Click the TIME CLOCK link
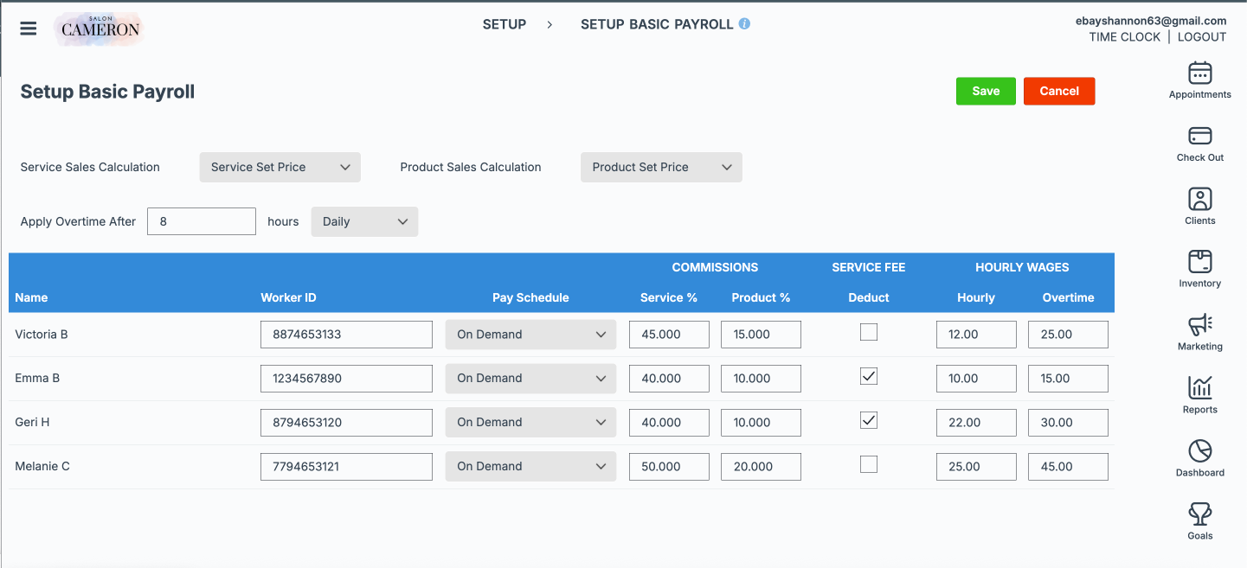Image resolution: width=1247 pixels, height=568 pixels. [1124, 37]
